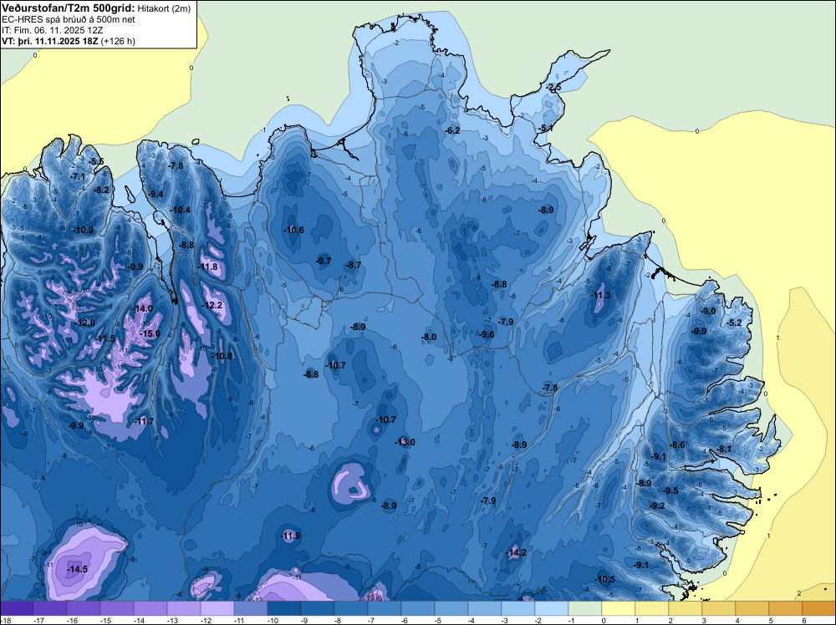This screenshot has width=836, height=625.
Task: Click the '(+126 h)' forecast offset text
Action: pyautogui.click(x=118, y=41)
